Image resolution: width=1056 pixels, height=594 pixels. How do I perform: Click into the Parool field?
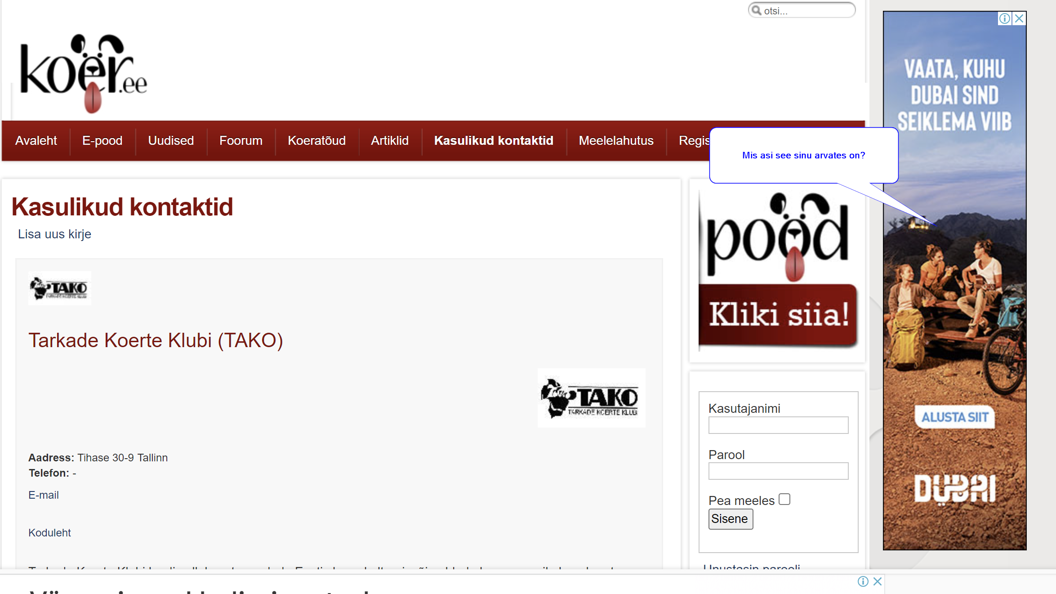click(x=778, y=471)
